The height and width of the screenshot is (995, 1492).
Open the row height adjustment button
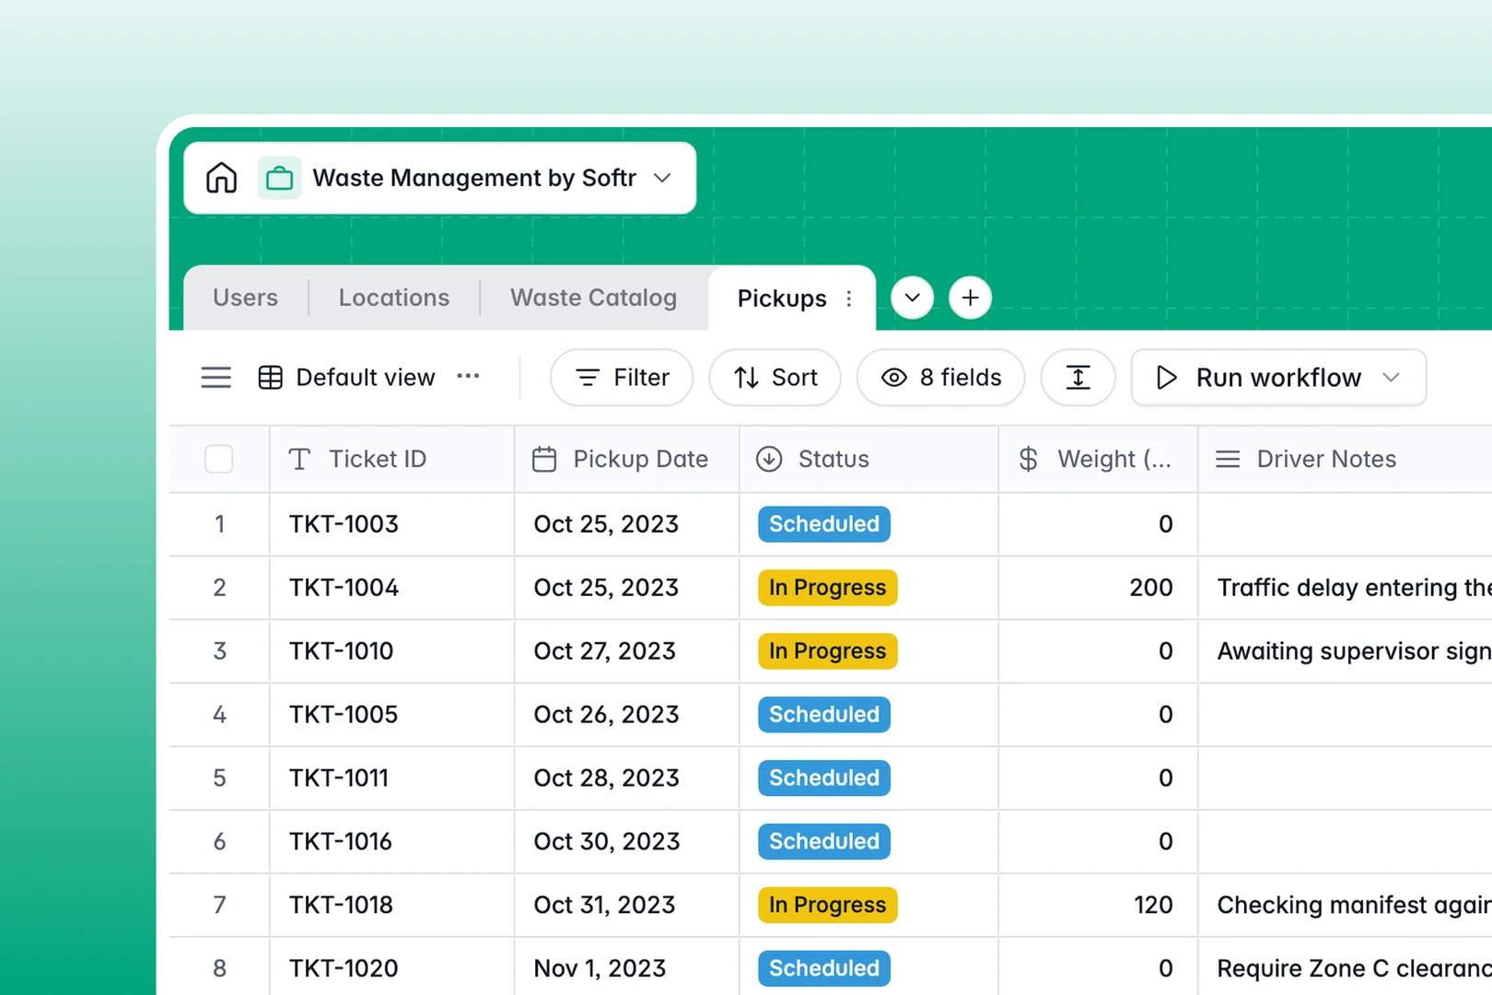tap(1078, 378)
